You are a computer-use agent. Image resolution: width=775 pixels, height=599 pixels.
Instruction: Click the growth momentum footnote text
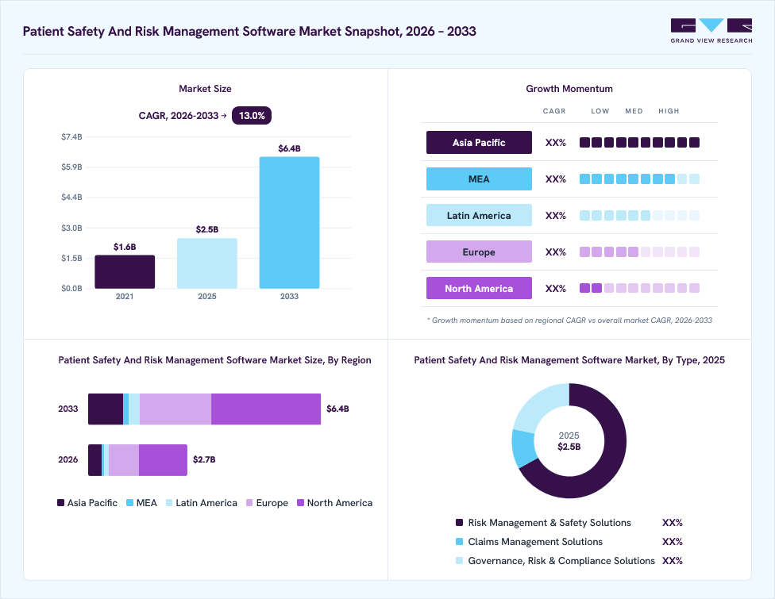pos(569,321)
